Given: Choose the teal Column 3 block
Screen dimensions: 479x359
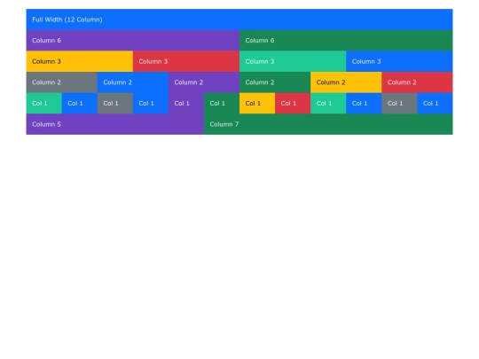Looking at the screenshot, I should (293, 61).
